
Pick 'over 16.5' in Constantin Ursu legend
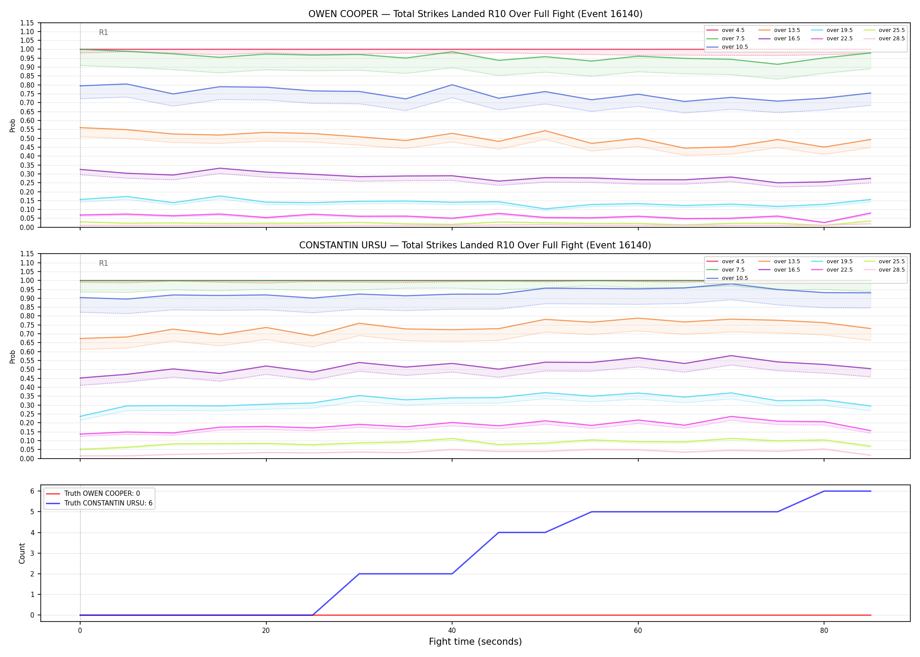tap(779, 270)
